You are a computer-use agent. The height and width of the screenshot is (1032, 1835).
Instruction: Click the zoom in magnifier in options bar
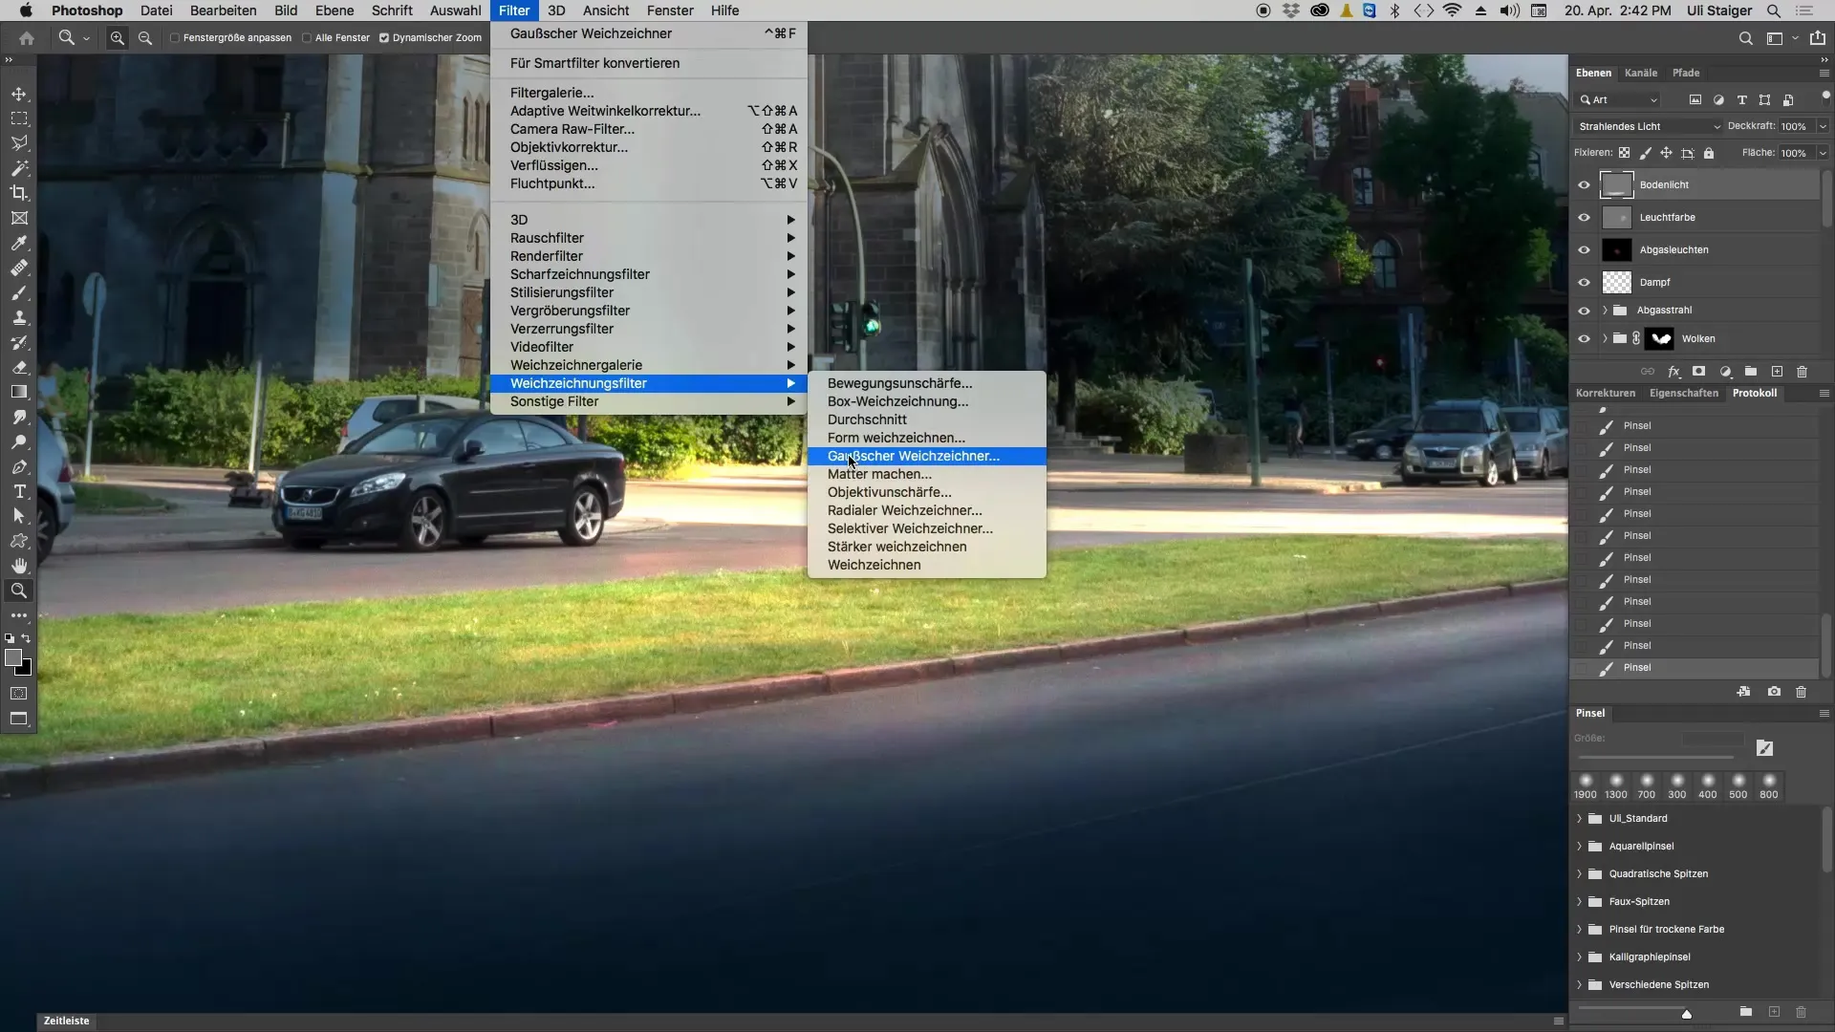click(x=118, y=38)
